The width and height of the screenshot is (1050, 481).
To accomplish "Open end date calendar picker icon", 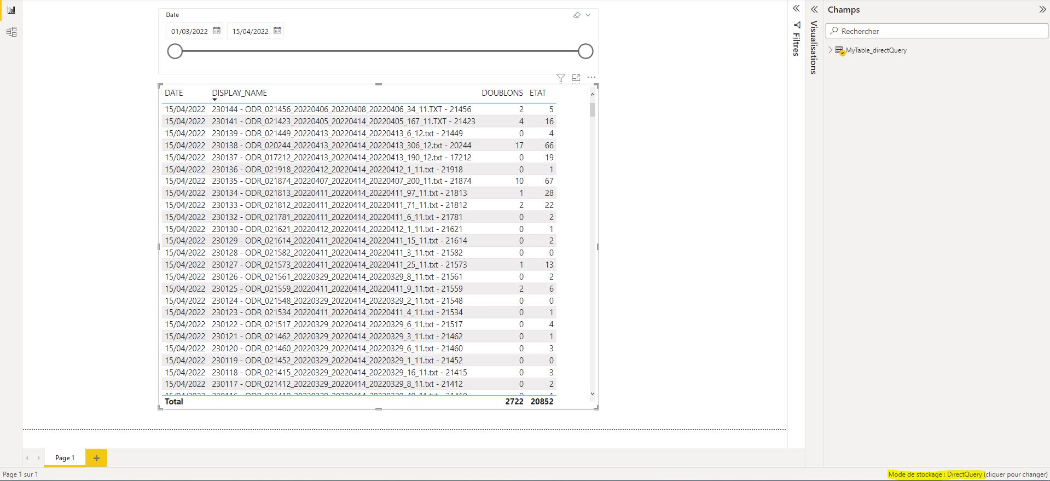I will tap(277, 31).
